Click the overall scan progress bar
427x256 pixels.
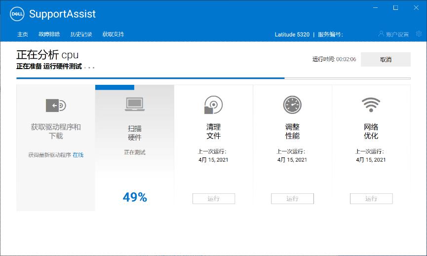click(x=213, y=78)
